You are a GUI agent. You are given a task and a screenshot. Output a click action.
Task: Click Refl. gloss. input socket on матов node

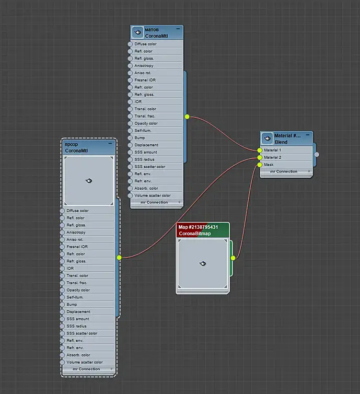(130, 59)
